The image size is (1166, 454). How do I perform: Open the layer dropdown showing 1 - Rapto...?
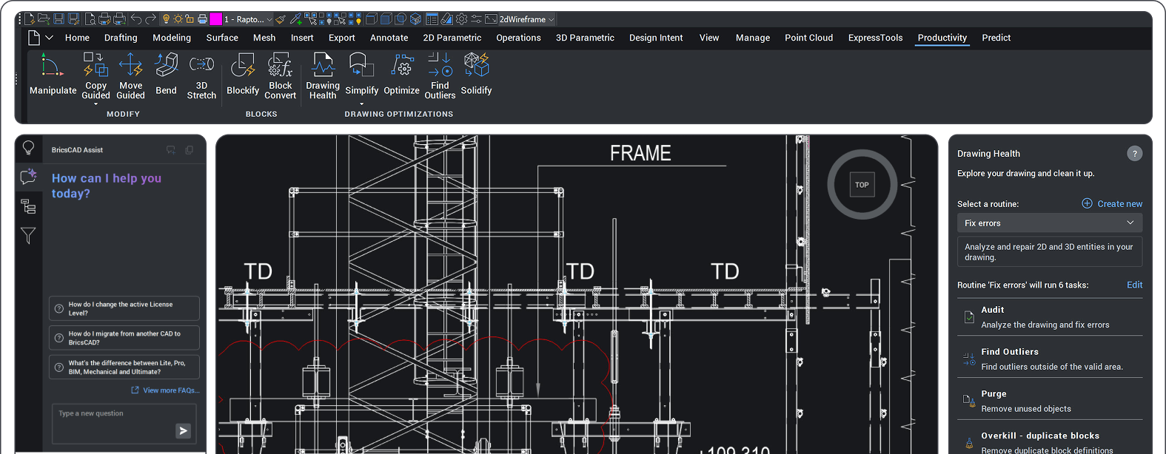248,19
